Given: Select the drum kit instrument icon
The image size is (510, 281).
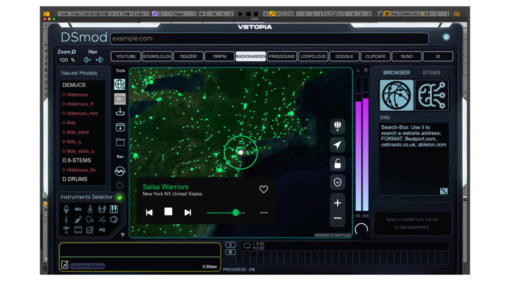Looking at the screenshot, I should click(102, 209).
